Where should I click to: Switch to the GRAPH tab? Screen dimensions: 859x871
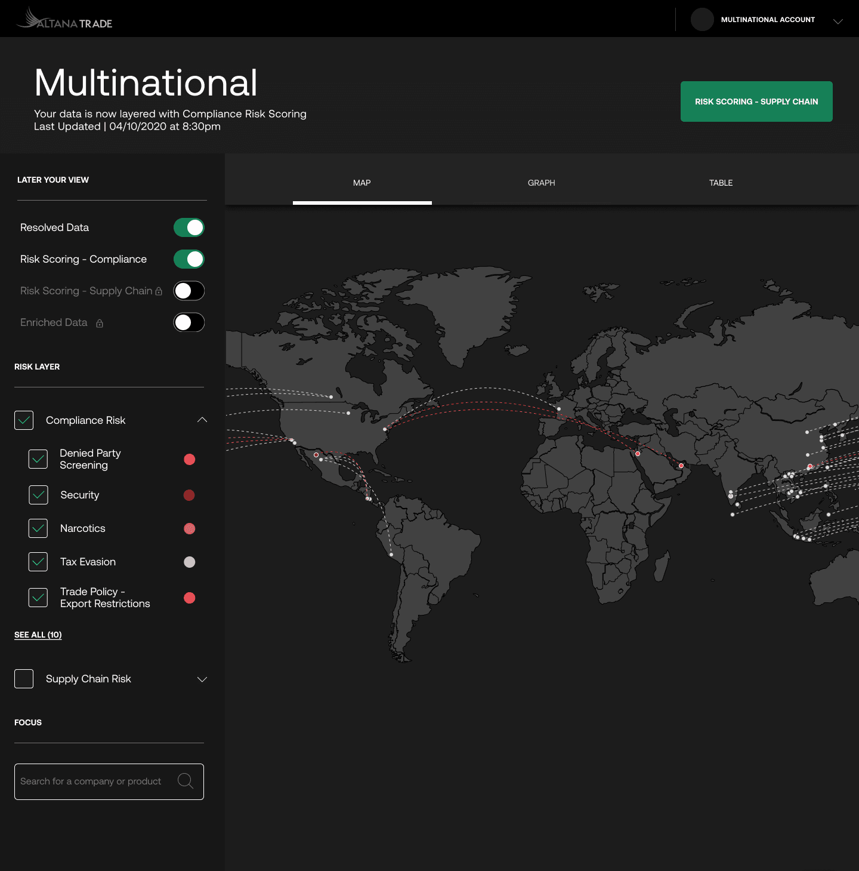542,183
